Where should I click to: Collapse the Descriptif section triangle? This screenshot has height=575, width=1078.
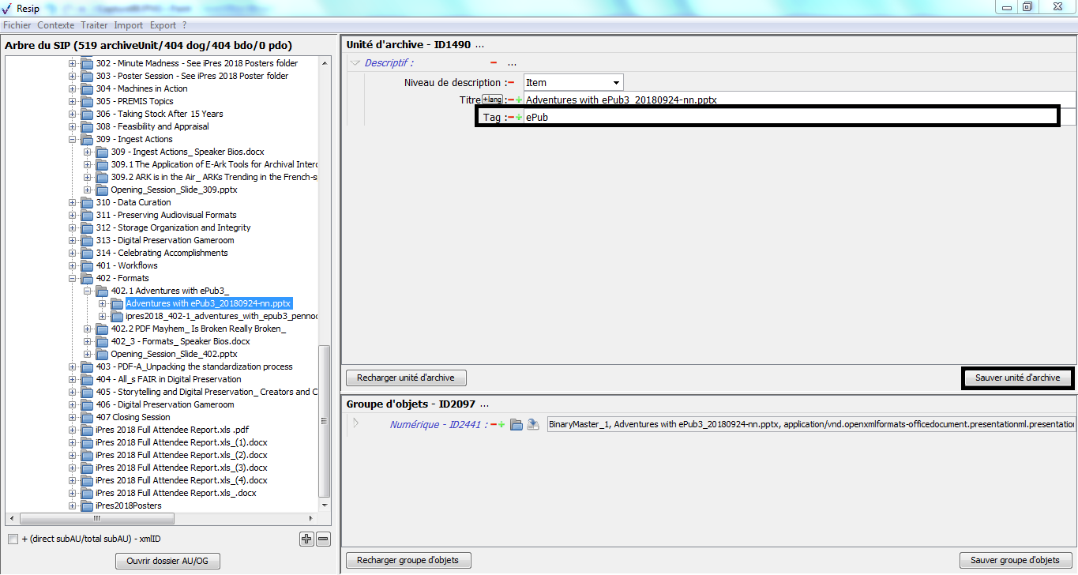(x=355, y=63)
